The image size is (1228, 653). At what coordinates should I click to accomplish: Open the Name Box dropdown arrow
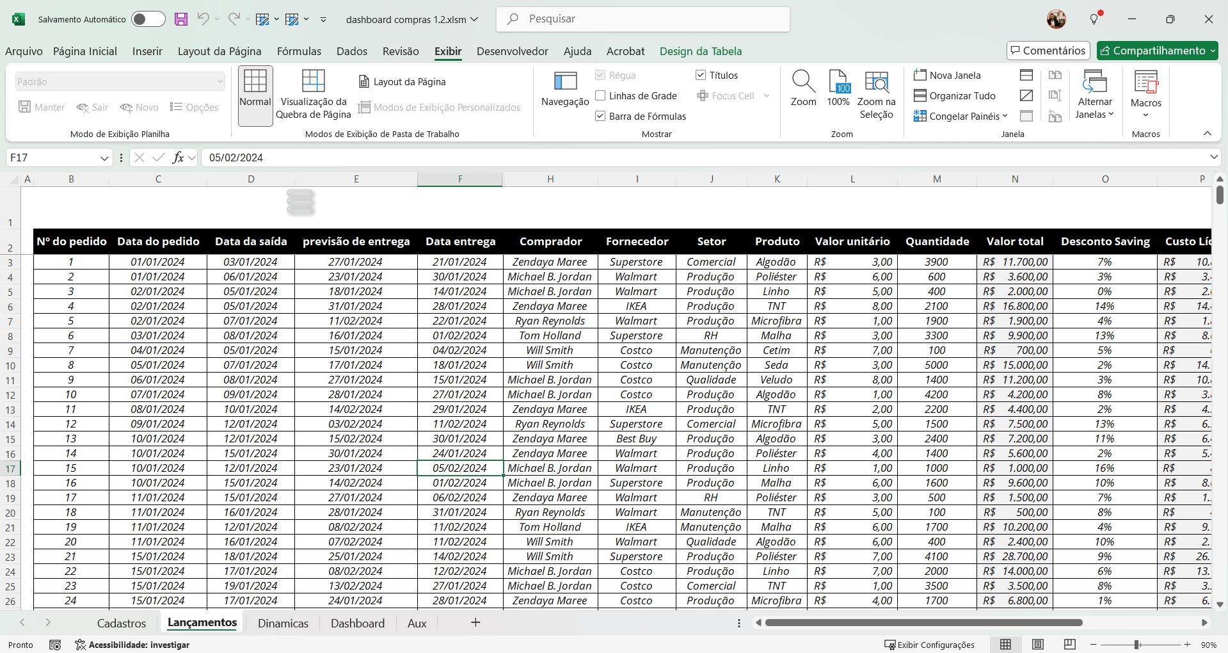pyautogui.click(x=104, y=157)
